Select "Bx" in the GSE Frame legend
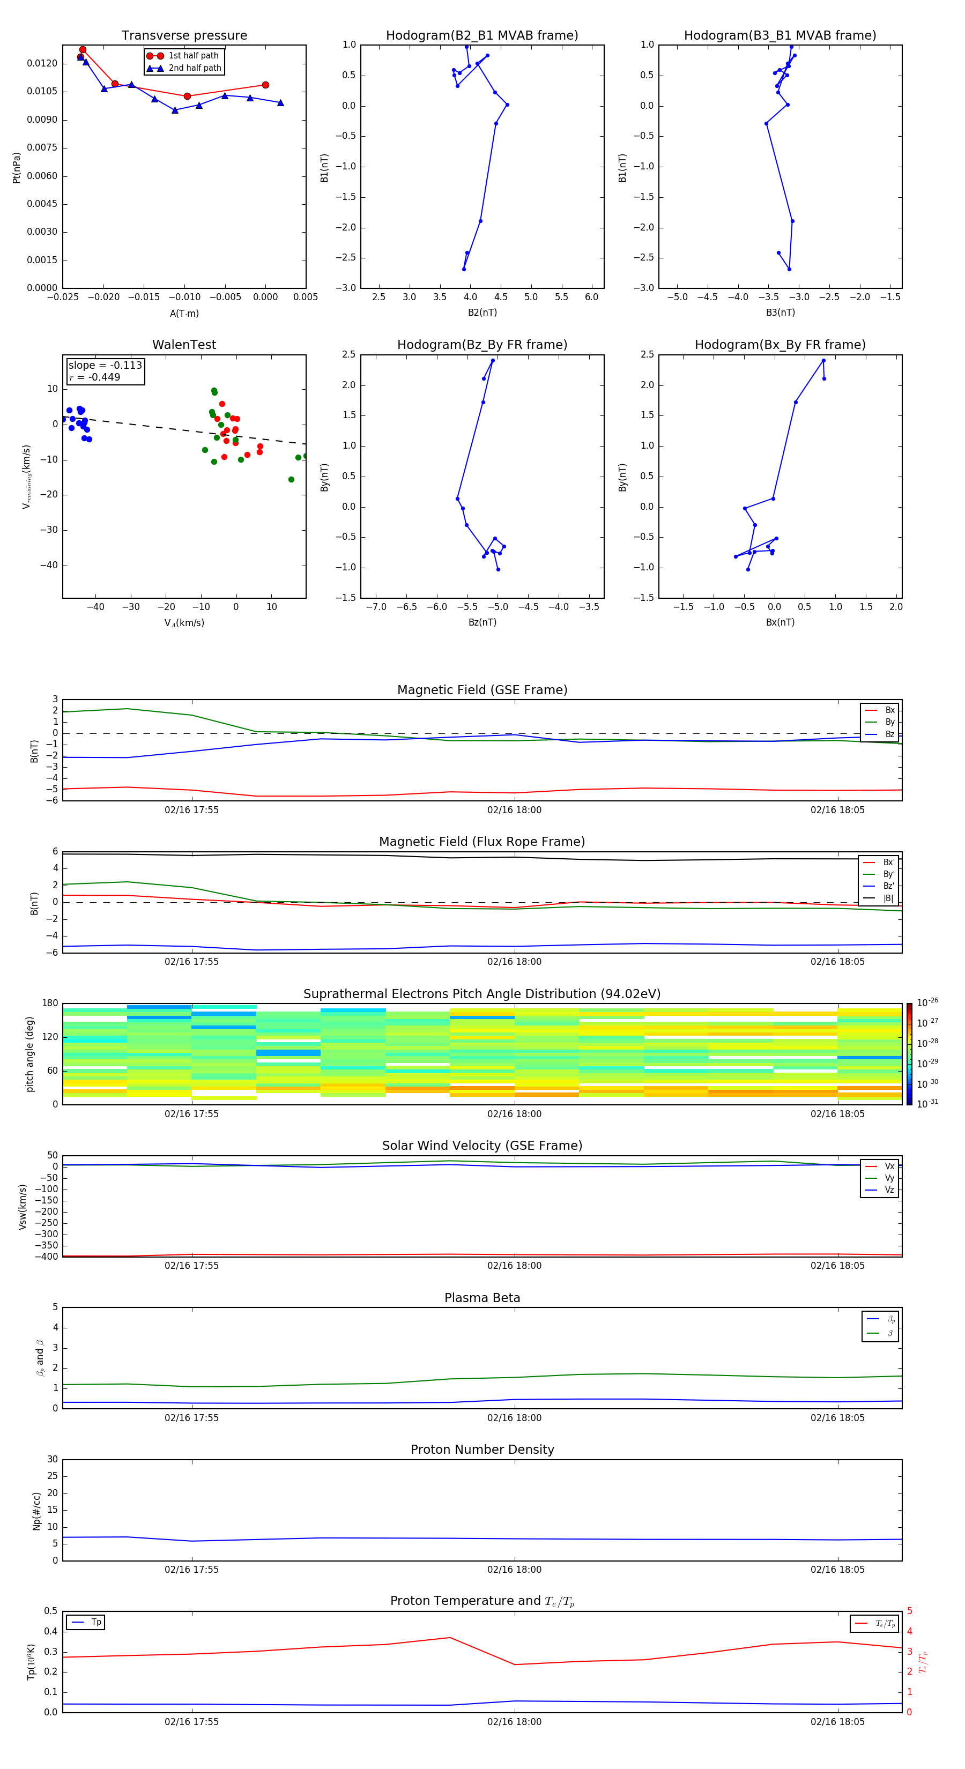This screenshot has height=1769, width=965. click(x=880, y=710)
